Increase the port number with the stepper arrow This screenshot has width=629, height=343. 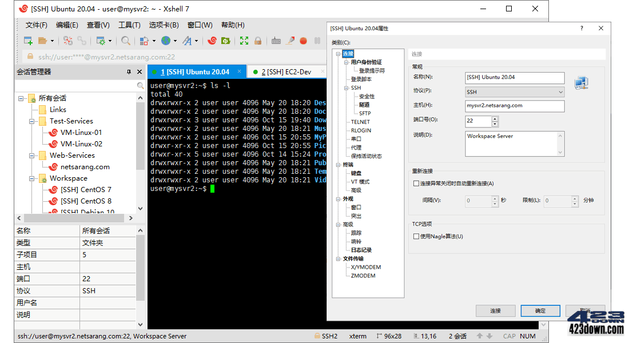coord(495,119)
